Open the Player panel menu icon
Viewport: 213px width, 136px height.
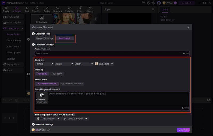(153, 9)
